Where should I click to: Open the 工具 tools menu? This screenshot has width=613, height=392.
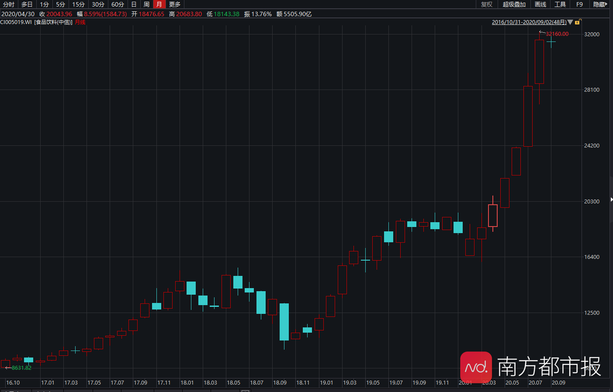[560, 4]
